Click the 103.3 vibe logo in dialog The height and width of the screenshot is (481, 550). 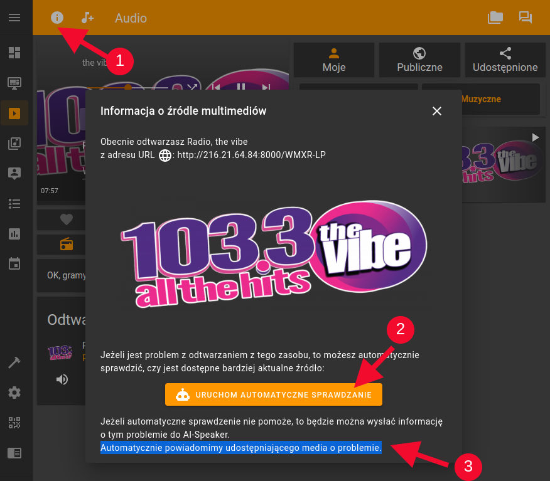(x=274, y=253)
